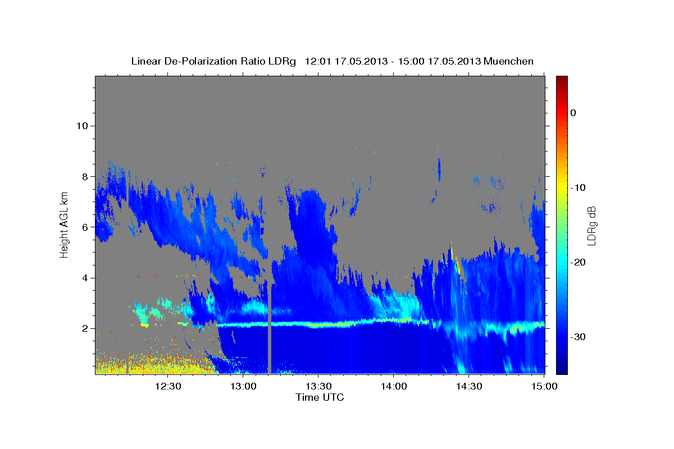This screenshot has height=449, width=674.
Task: Click the 'Time UTC' axis label
Action: (x=320, y=397)
